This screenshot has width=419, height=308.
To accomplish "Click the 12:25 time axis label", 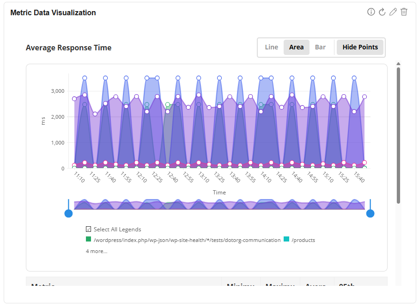I will click(157, 177).
